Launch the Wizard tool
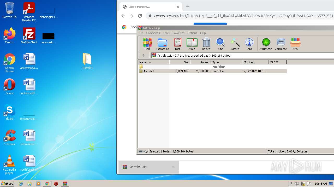Screen dimensions: 334x187 coord(235,44)
